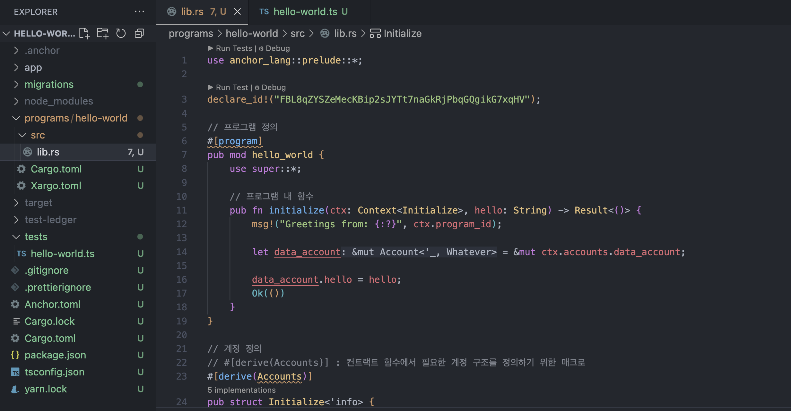Refresh the Explorer file tree

click(121, 33)
